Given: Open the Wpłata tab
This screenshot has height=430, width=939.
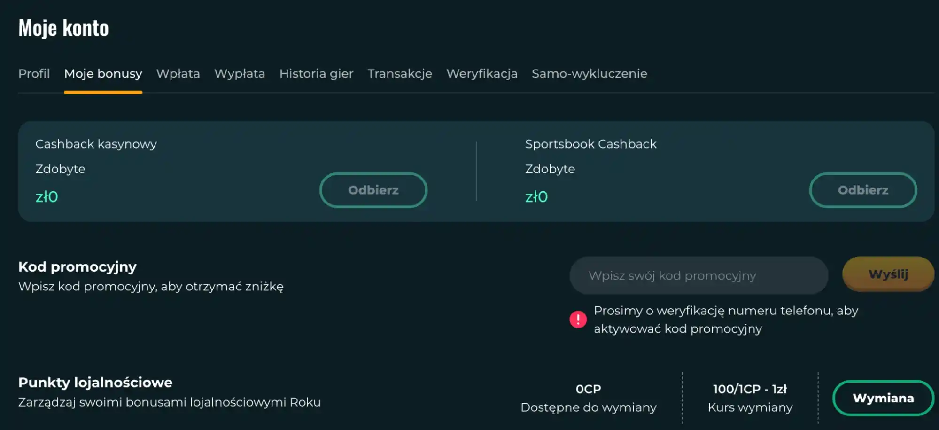Looking at the screenshot, I should coord(178,74).
